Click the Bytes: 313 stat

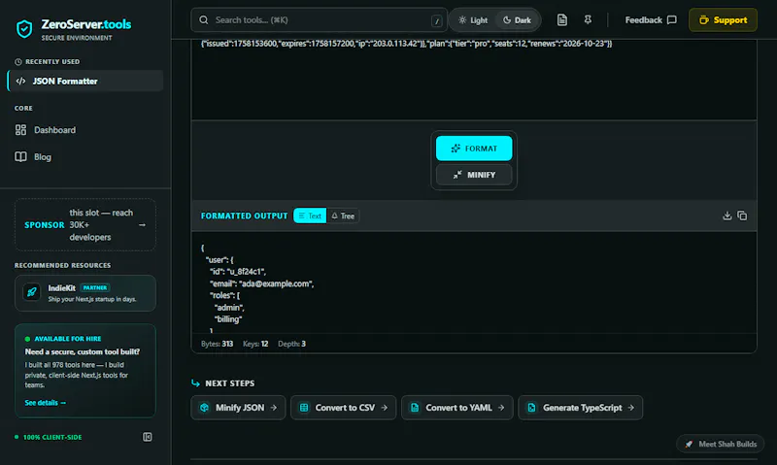pos(217,344)
